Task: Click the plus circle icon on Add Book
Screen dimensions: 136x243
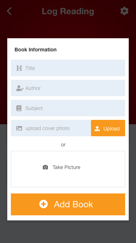Action: [44, 204]
